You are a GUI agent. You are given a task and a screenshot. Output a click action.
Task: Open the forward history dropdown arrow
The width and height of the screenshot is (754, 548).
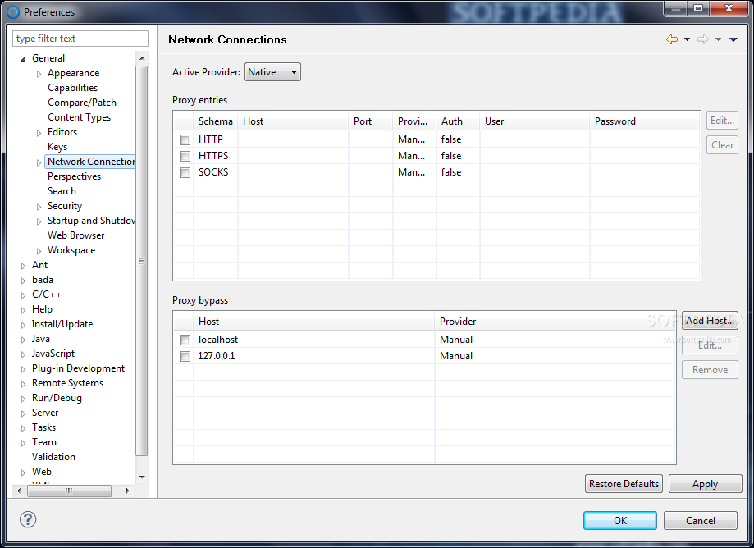pos(719,39)
